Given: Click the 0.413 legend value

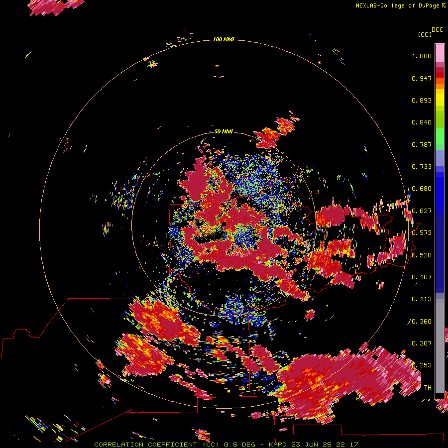Looking at the screenshot, I should coord(422,299).
